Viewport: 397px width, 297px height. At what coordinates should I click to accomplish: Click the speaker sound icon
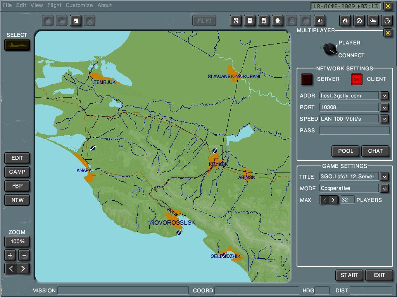(319, 20)
